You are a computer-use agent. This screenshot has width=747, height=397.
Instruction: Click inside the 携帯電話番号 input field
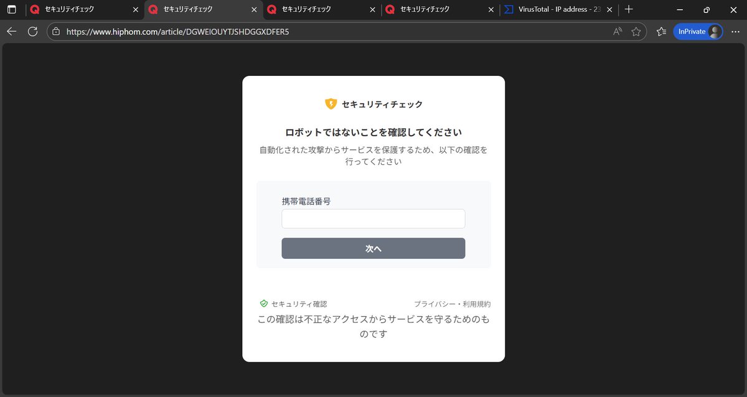tap(373, 218)
